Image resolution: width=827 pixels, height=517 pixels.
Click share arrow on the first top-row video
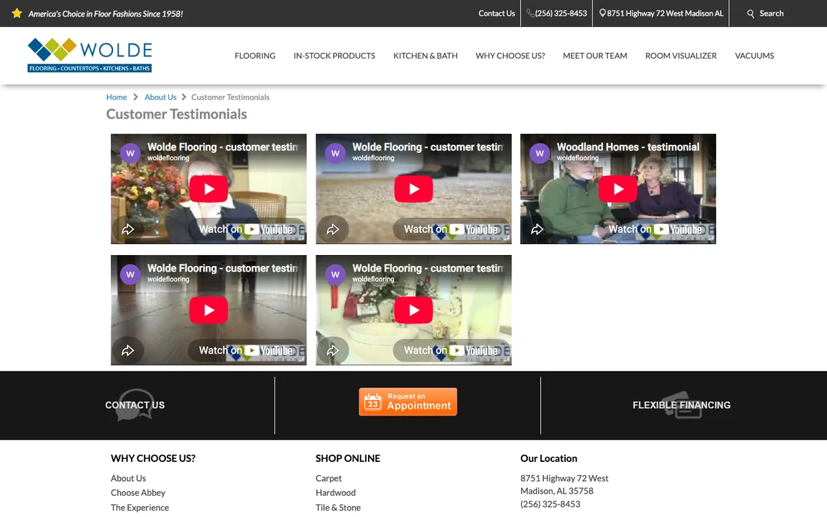(127, 229)
